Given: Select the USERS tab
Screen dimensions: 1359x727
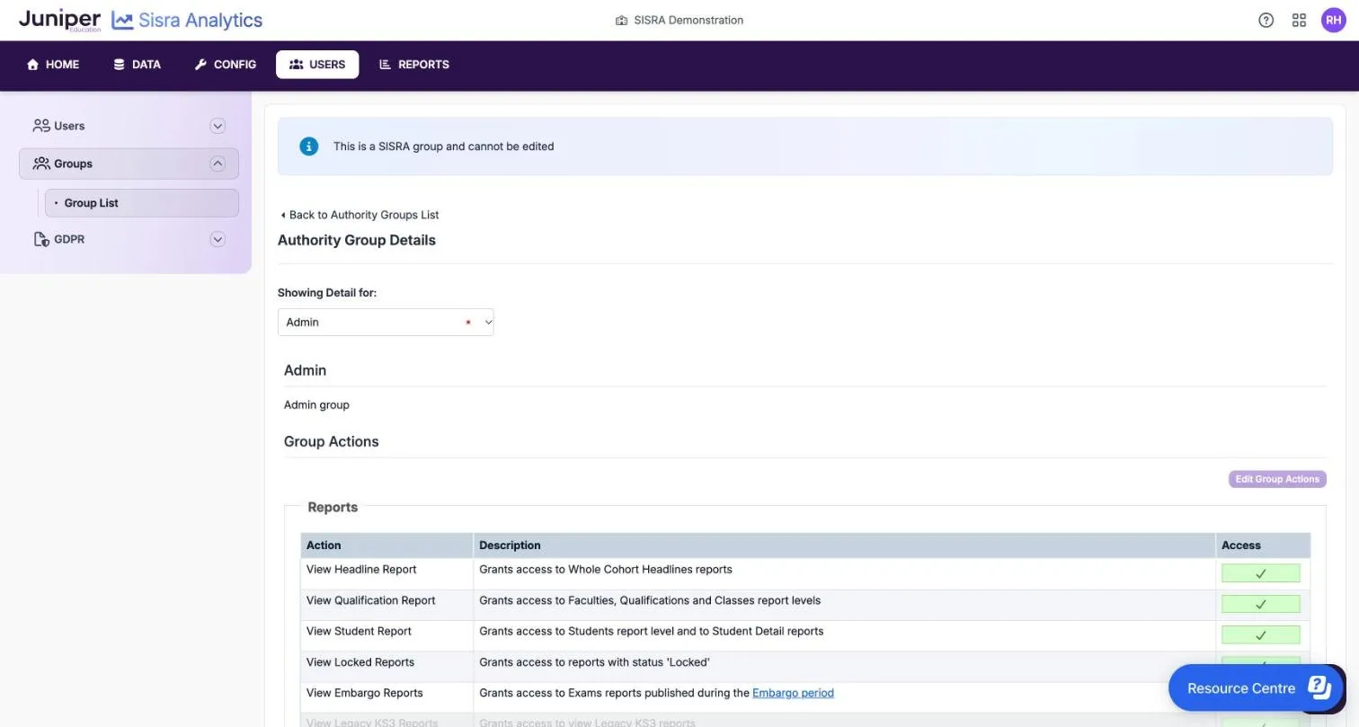Looking at the screenshot, I should coord(317,65).
